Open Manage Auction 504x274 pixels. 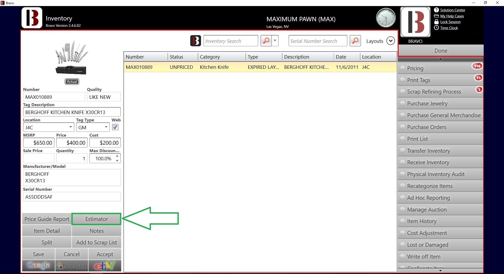pyautogui.click(x=440, y=209)
